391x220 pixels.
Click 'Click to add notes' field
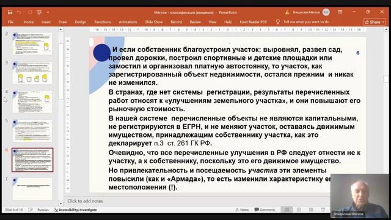[x=85, y=201]
